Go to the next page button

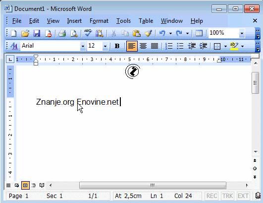[255, 177]
